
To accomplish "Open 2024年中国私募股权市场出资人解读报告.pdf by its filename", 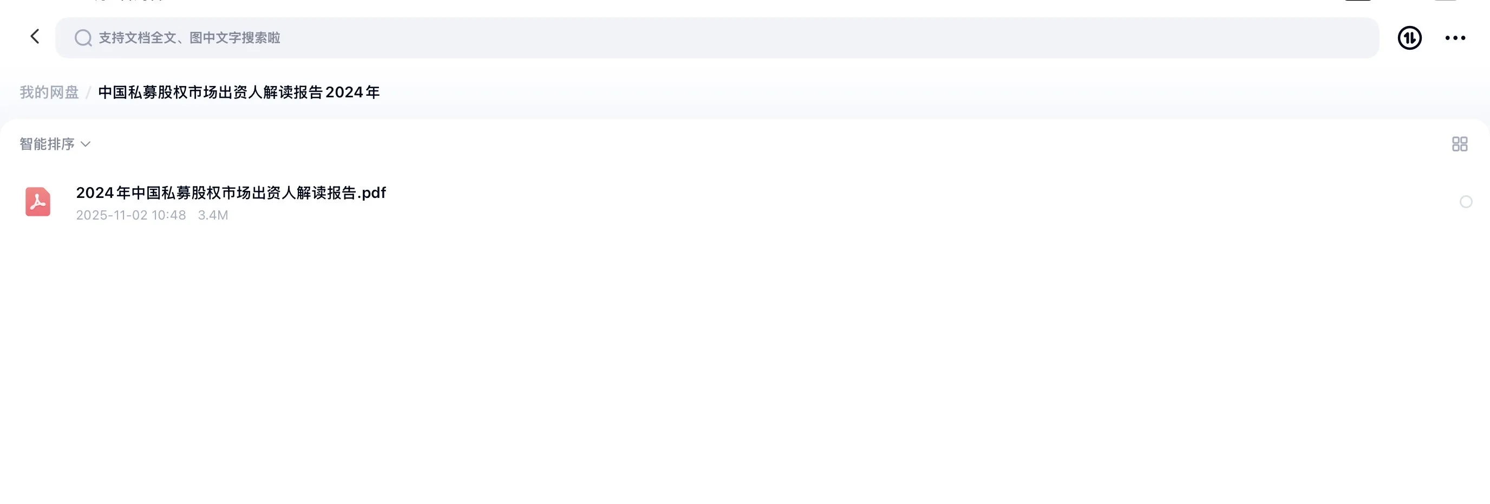I will click(x=231, y=193).
